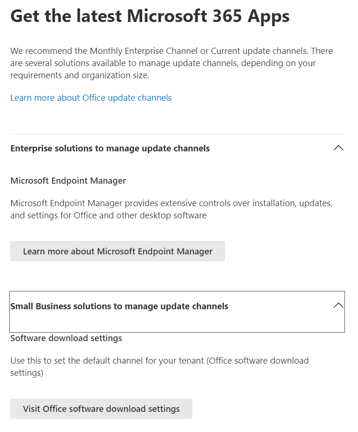Collapse Small Business solutions using its chevron icon
Viewport: 358px width, 432px height.
[338, 305]
